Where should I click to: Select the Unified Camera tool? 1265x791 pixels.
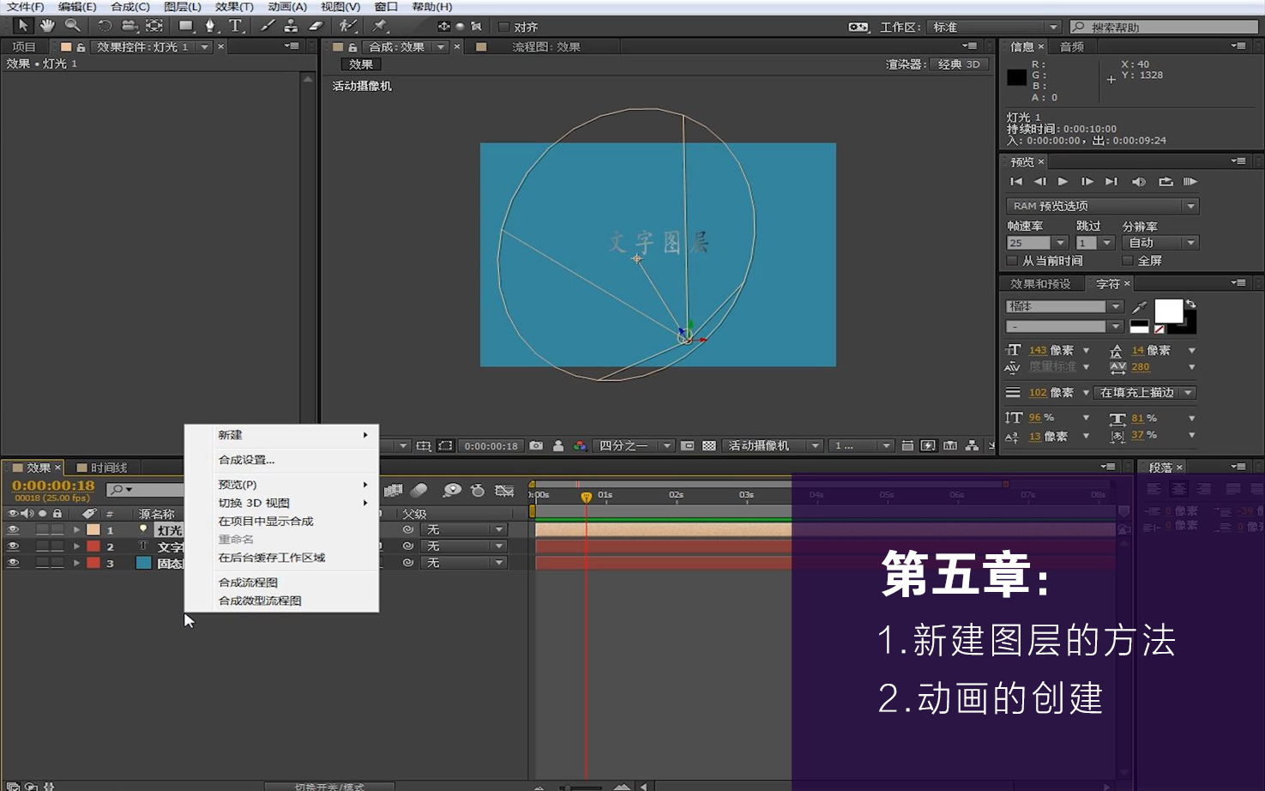tap(129, 26)
